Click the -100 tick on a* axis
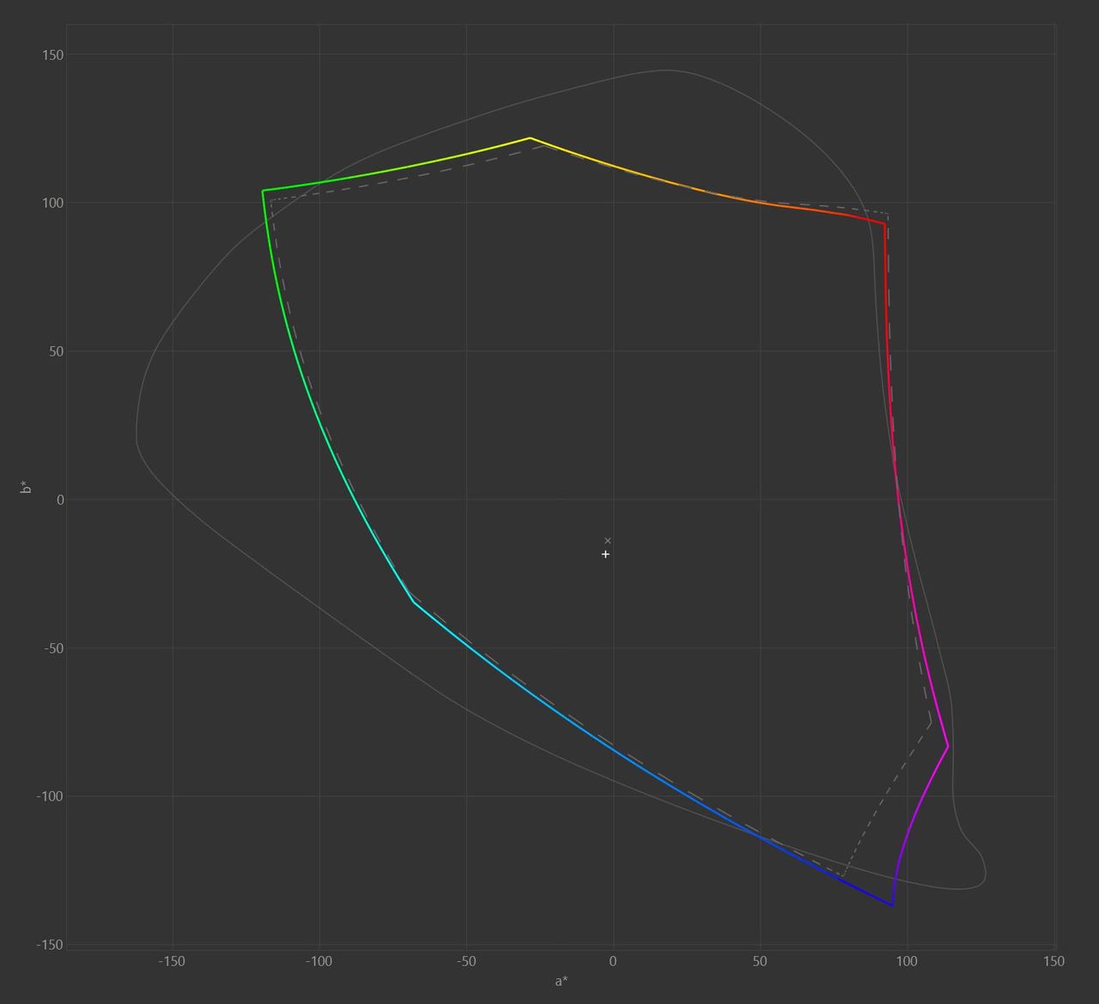The height and width of the screenshot is (1004, 1099). [x=319, y=961]
